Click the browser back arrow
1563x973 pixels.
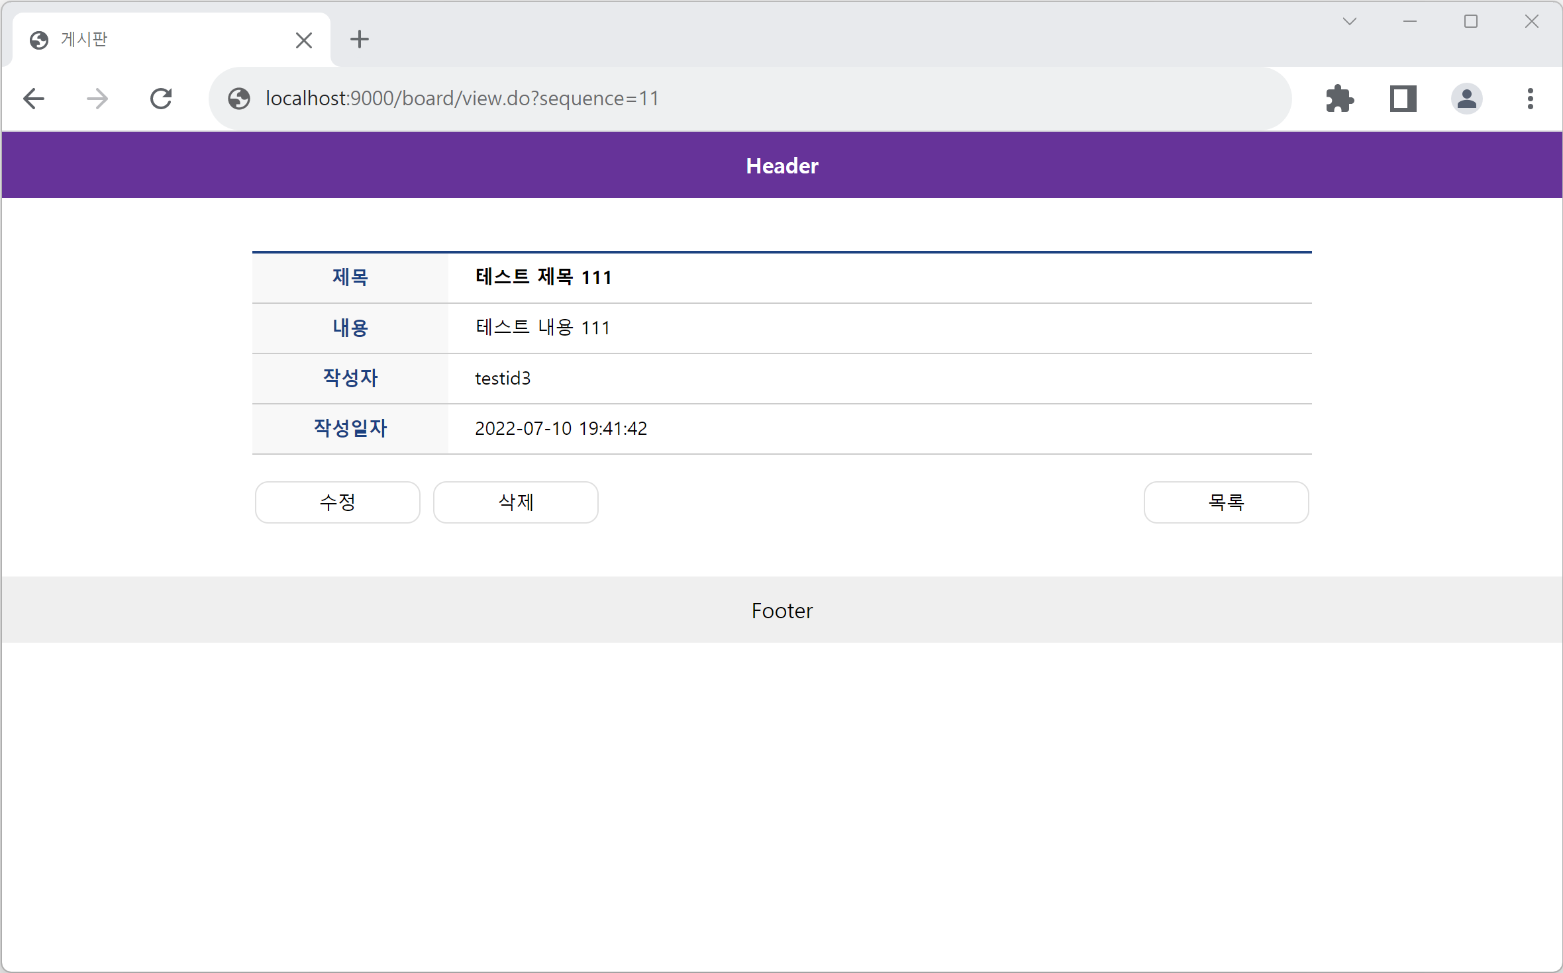pos(34,99)
